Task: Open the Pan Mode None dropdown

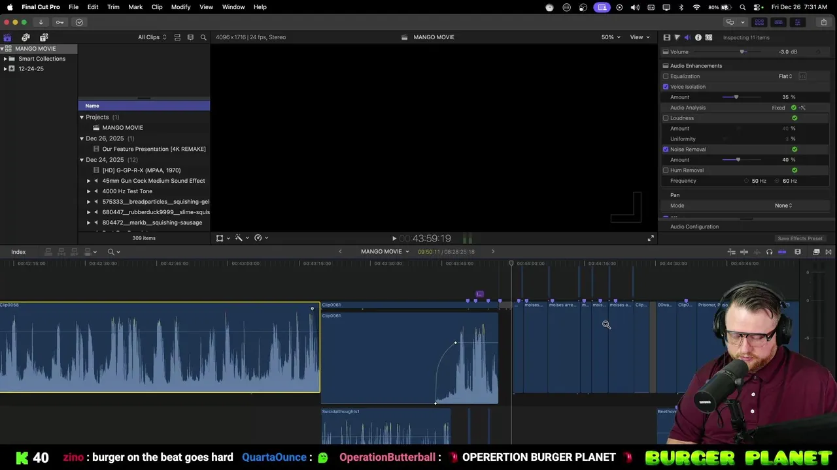Action: (783, 206)
